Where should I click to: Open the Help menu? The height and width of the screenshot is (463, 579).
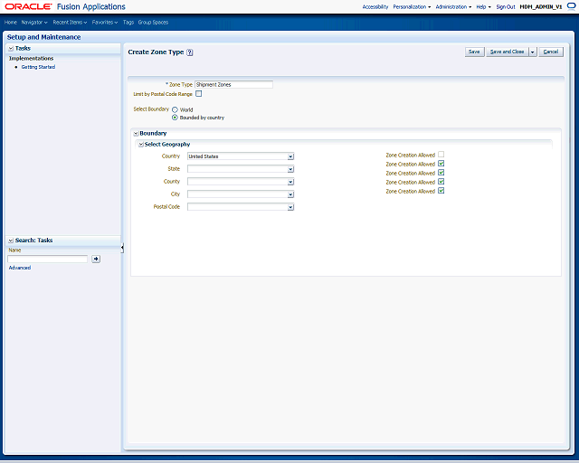[483, 7]
